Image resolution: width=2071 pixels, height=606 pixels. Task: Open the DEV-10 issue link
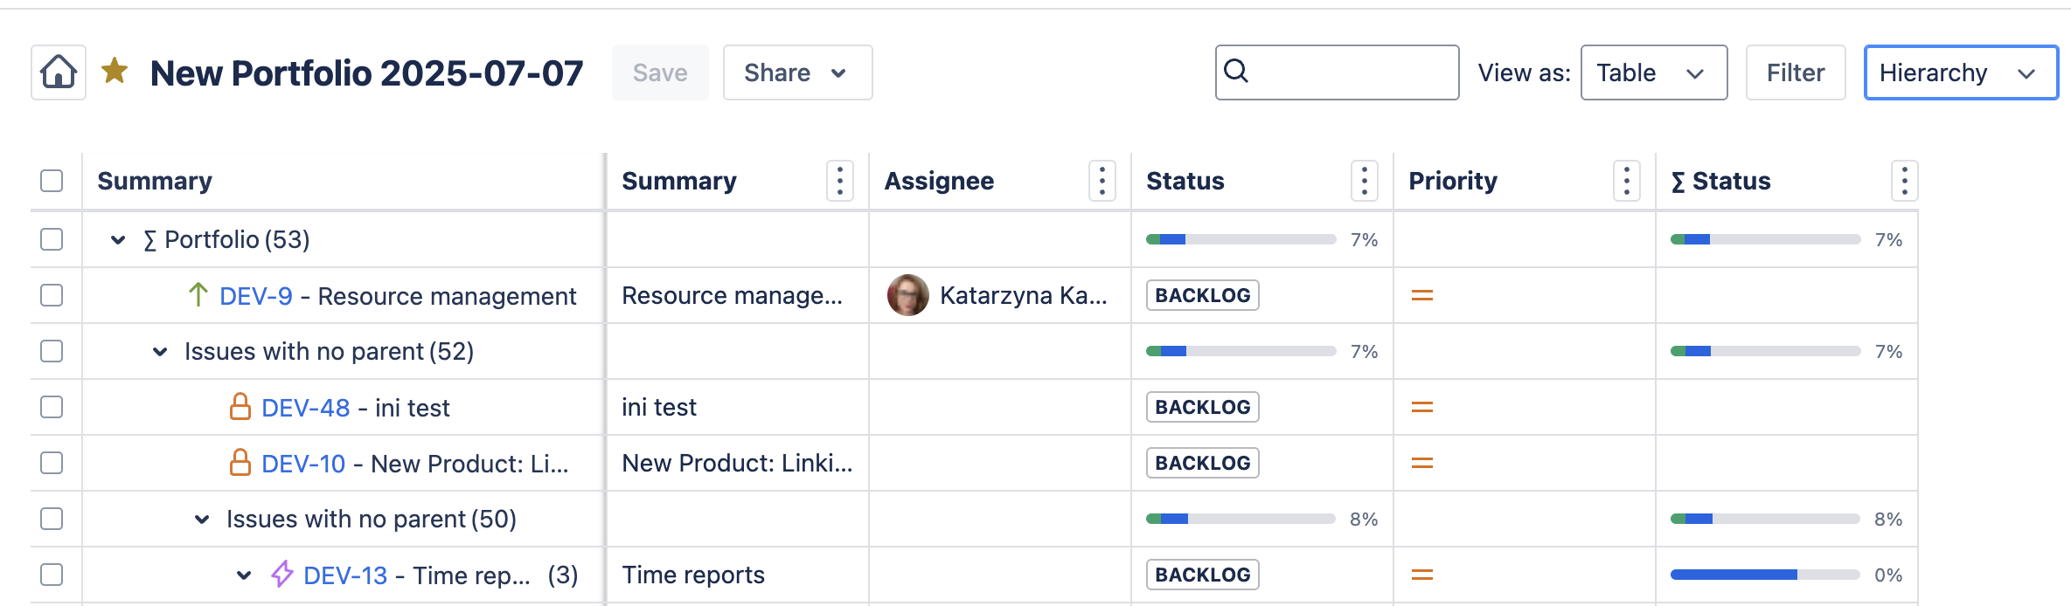coord(303,464)
